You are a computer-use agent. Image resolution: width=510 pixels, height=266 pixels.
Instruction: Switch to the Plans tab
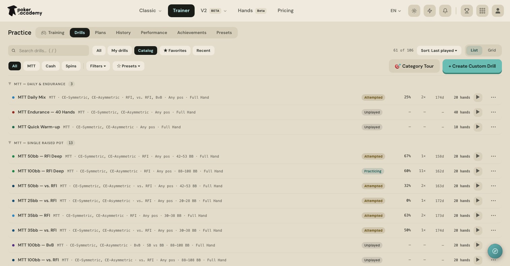coord(101,33)
